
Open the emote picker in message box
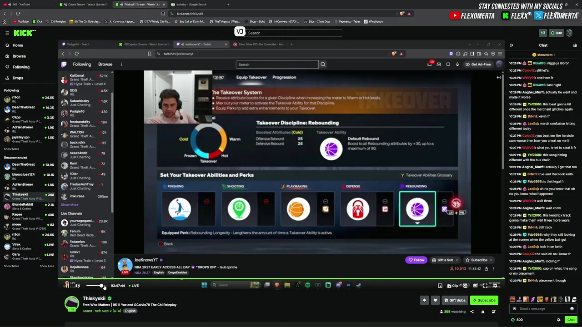coord(572,309)
